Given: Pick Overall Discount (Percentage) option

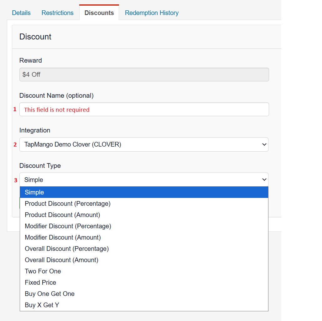Looking at the screenshot, I should click(144, 249).
